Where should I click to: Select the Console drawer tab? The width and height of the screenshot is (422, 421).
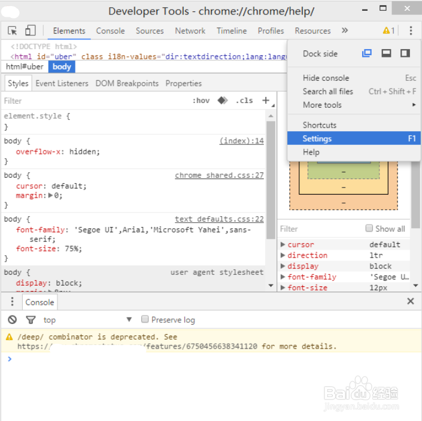40,302
